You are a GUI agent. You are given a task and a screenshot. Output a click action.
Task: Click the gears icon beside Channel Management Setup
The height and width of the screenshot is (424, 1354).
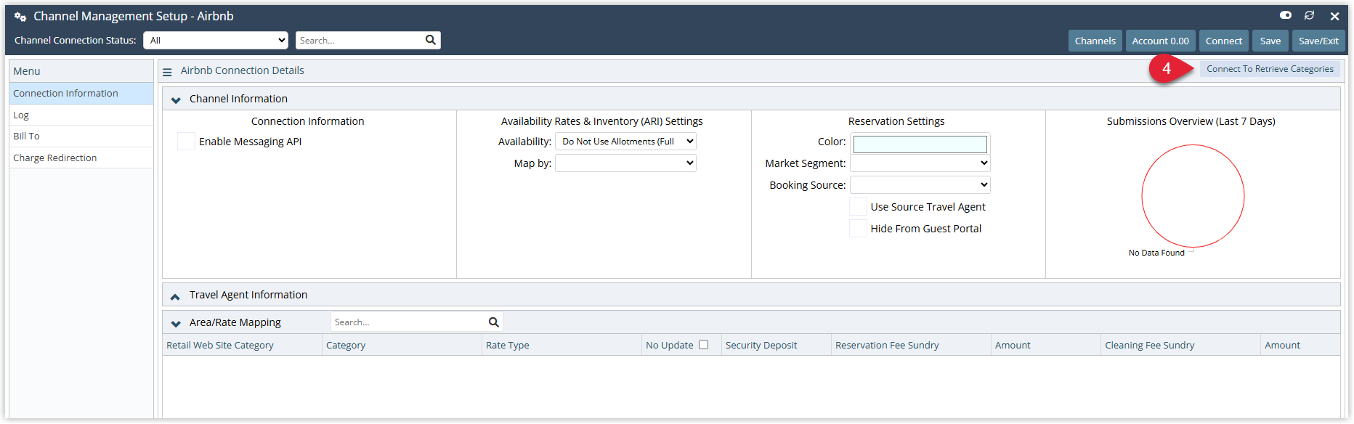tap(20, 16)
